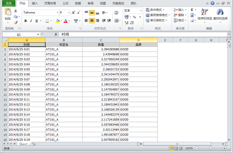
Task: Increase font size with large A icon
Action: 73,13
